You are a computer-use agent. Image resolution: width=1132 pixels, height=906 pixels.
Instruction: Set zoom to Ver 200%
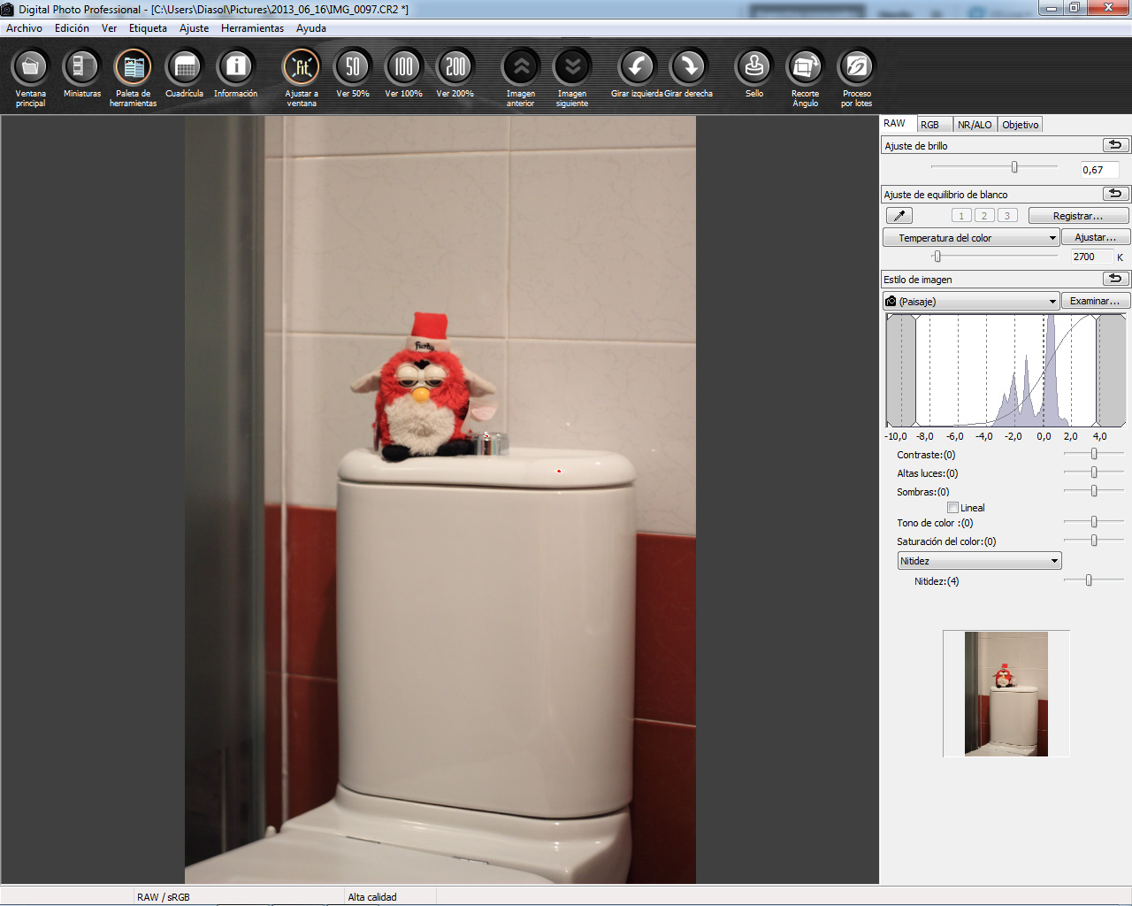pos(455,73)
